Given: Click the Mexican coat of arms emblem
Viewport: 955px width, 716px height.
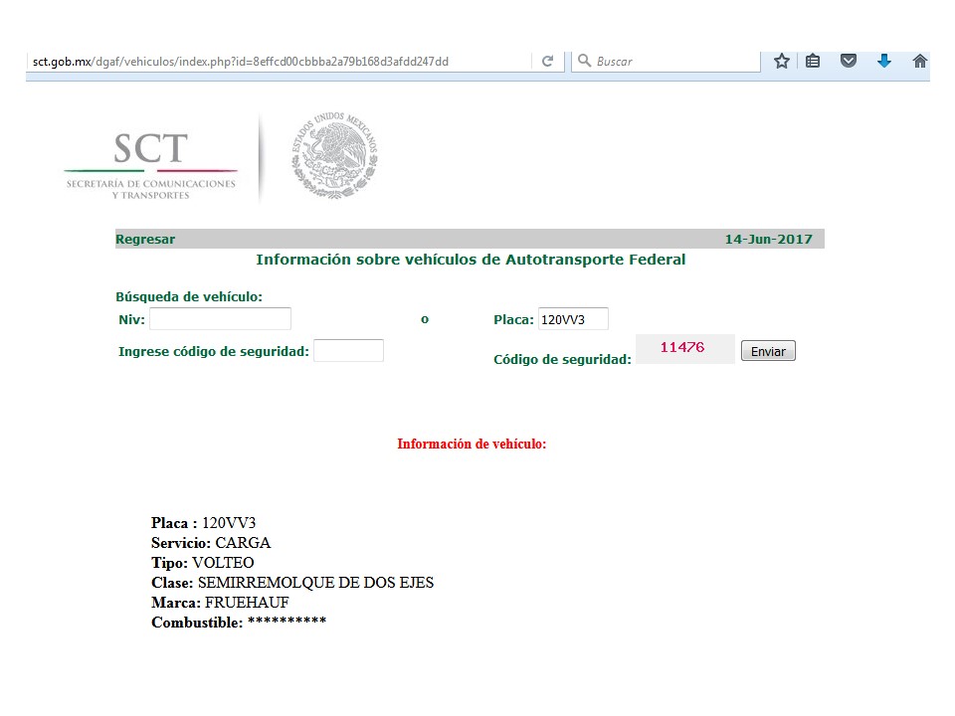Looking at the screenshot, I should [335, 156].
